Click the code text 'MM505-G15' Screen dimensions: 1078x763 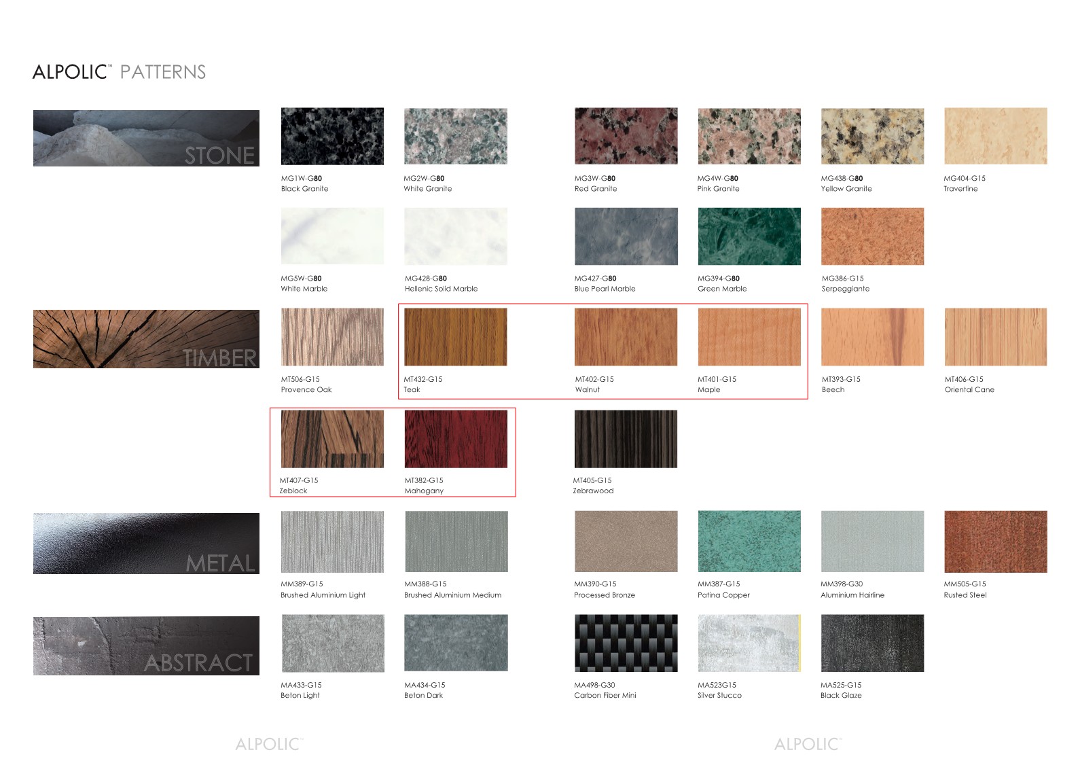[x=965, y=584]
